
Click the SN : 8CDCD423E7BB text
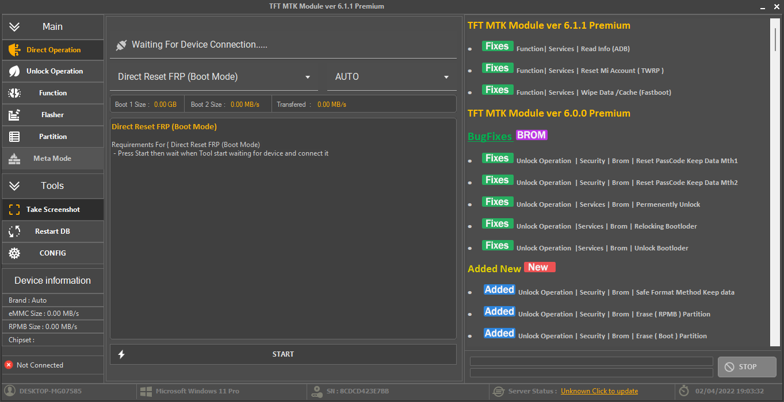[358, 391]
